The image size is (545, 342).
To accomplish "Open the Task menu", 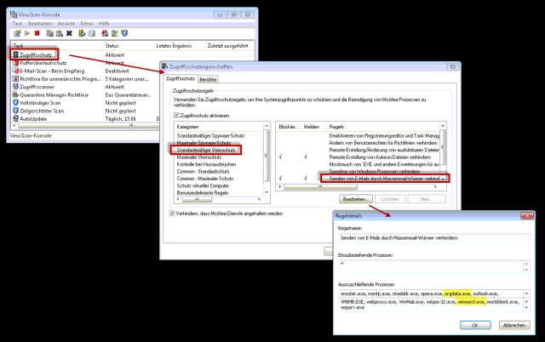I will pyautogui.click(x=17, y=24).
